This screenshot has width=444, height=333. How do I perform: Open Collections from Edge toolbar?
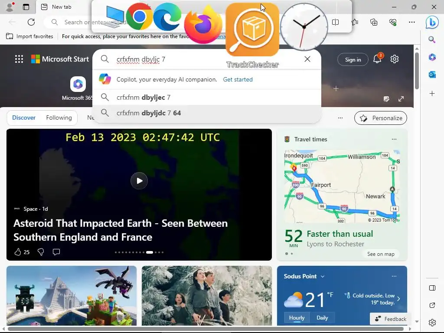click(x=374, y=22)
